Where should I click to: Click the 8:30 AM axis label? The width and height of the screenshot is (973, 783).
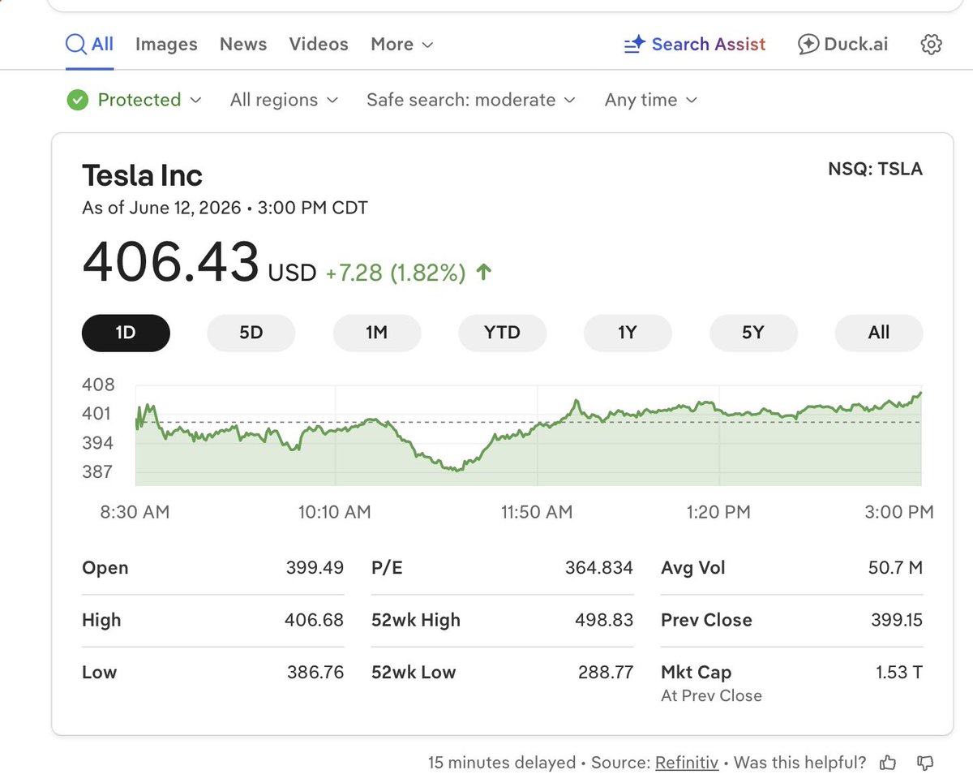[134, 512]
